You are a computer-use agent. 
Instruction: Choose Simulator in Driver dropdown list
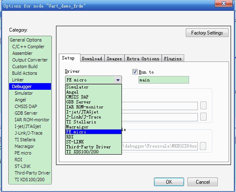(x=93, y=87)
